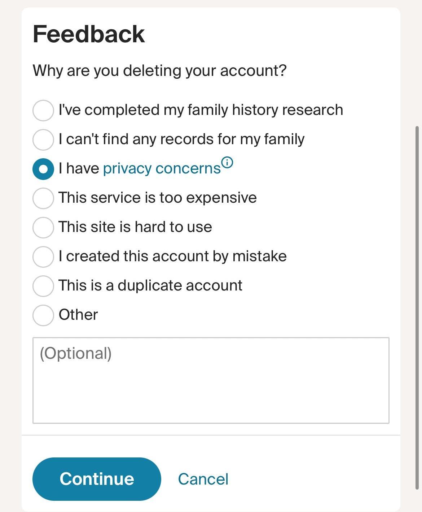The image size is (422, 512).
Task: Open the "privacy concerns" link
Action: point(162,169)
